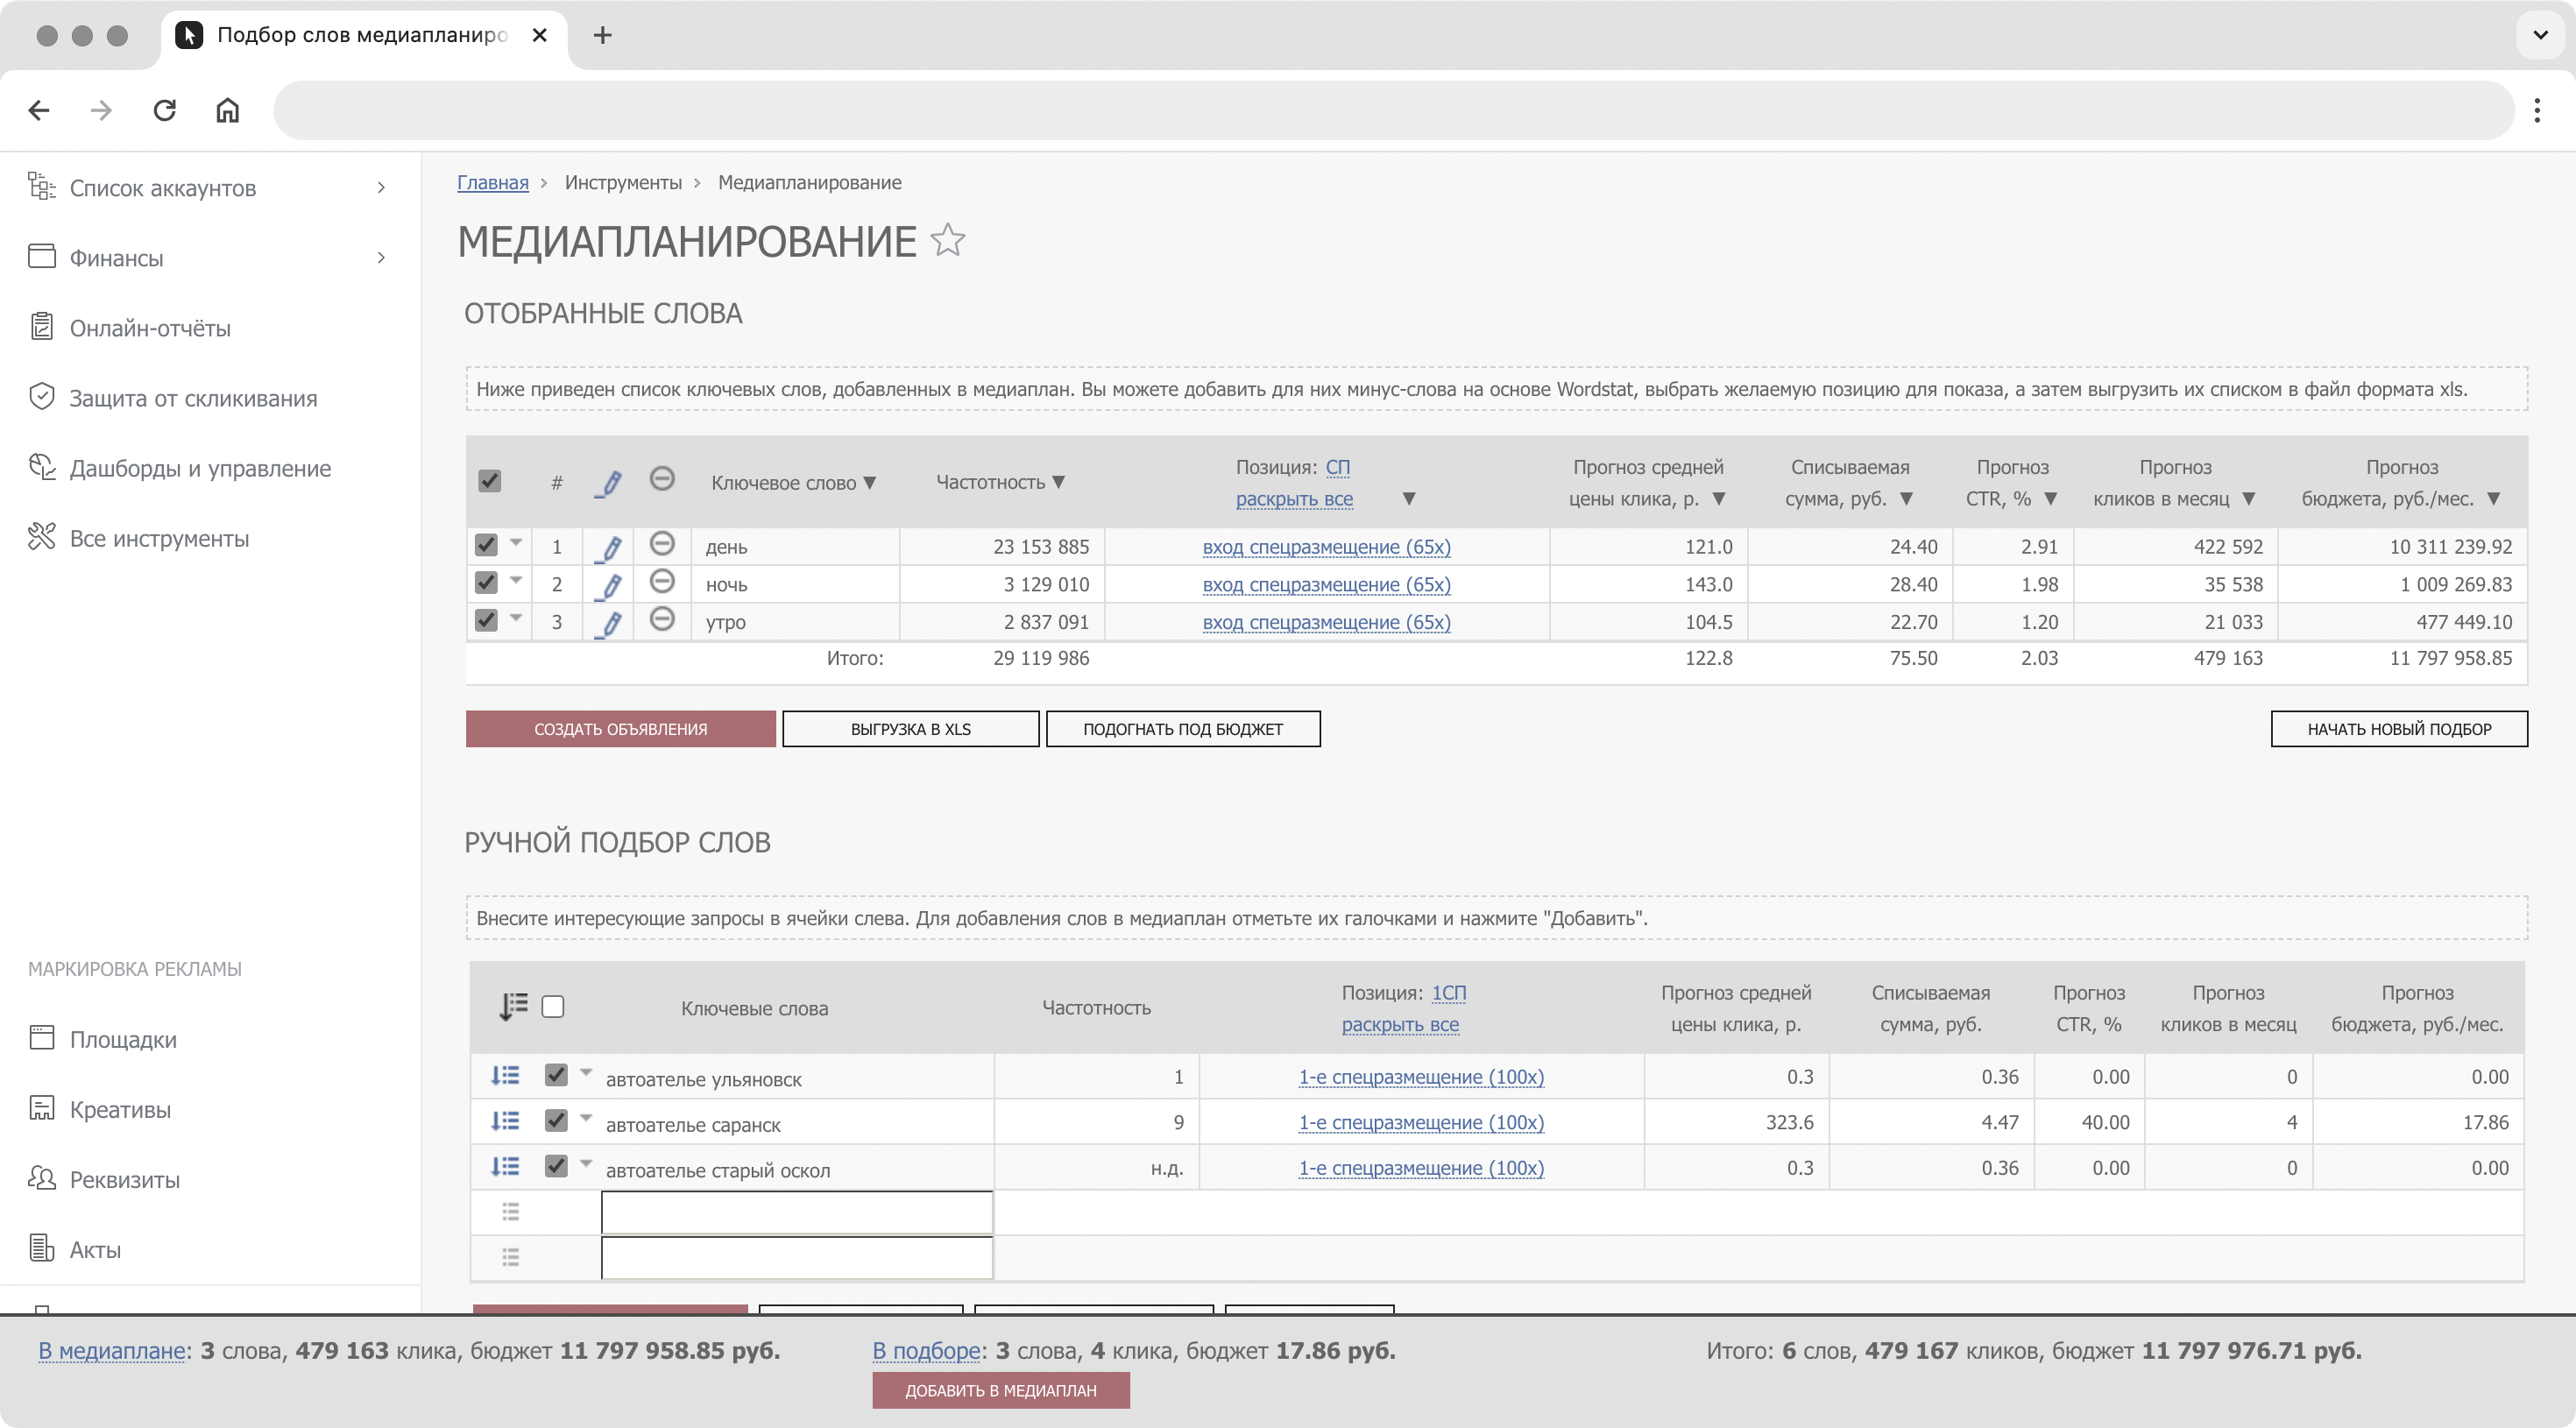The height and width of the screenshot is (1428, 2576).
Task: Click 'В медиаплане' link in bottom summary bar
Action: click(112, 1350)
